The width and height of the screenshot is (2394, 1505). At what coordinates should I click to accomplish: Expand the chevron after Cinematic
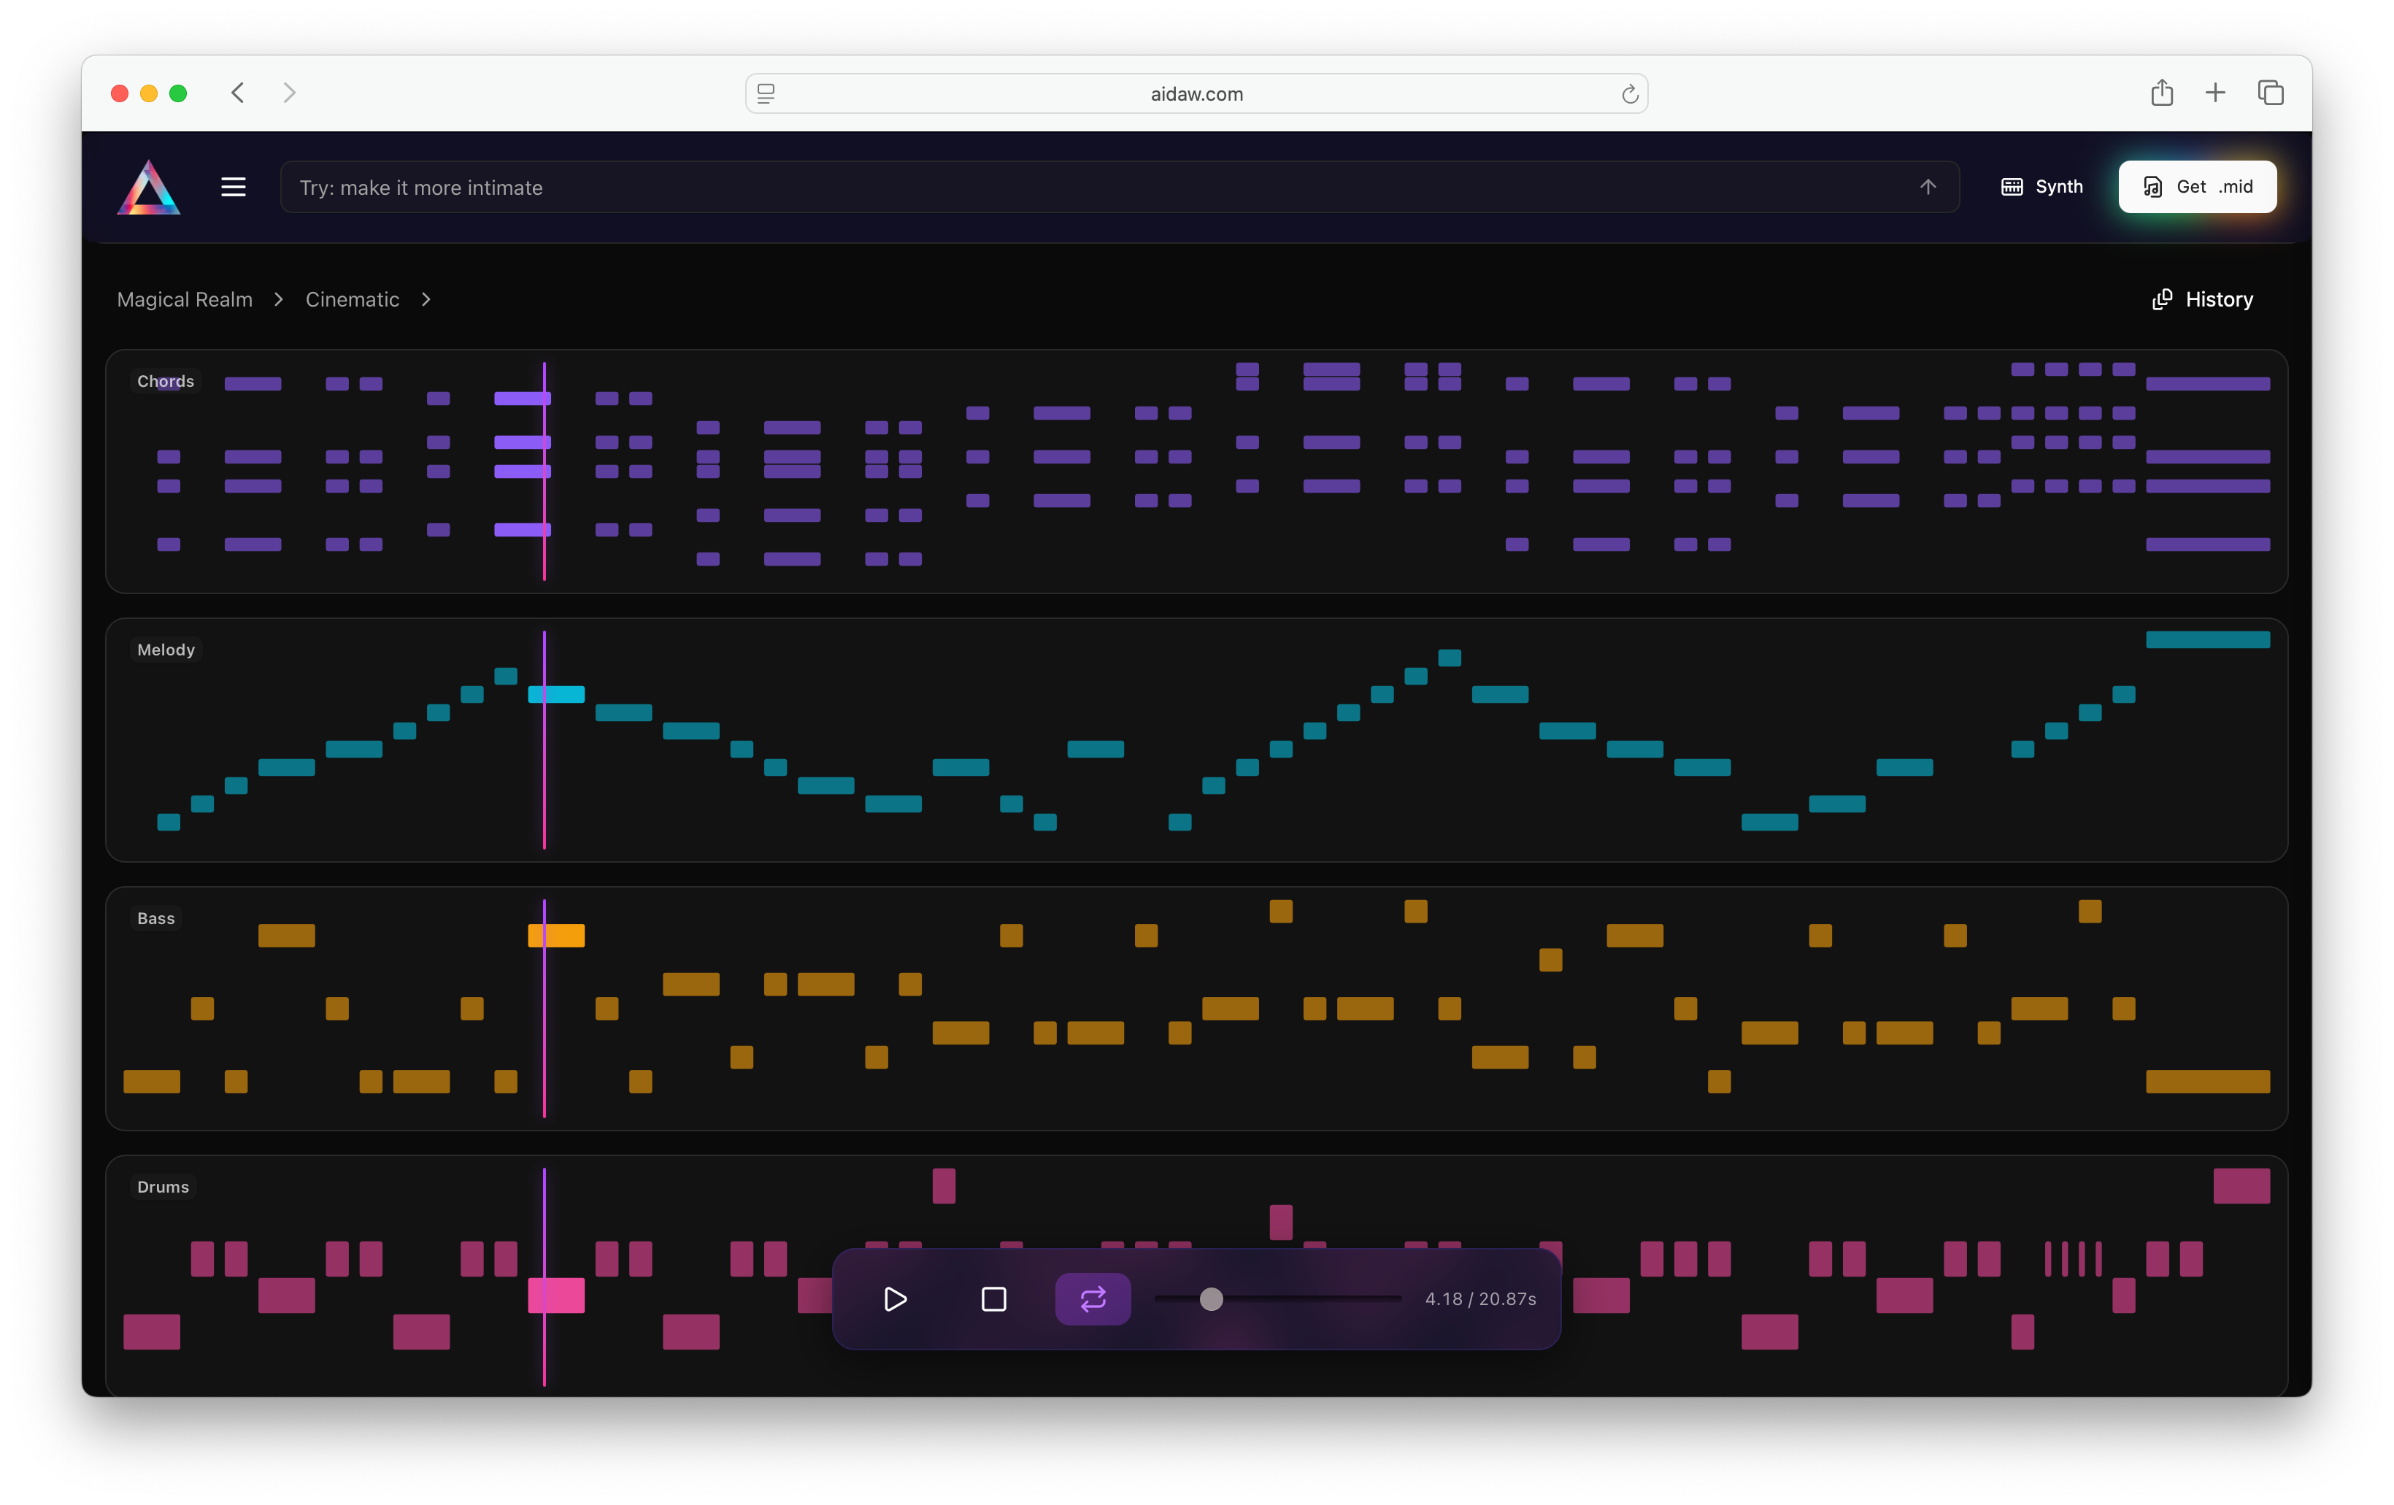coord(426,299)
